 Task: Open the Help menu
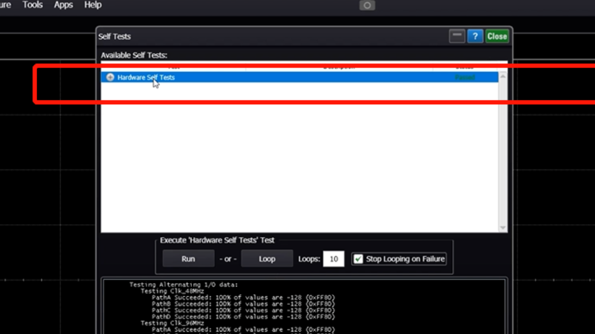pyautogui.click(x=93, y=5)
